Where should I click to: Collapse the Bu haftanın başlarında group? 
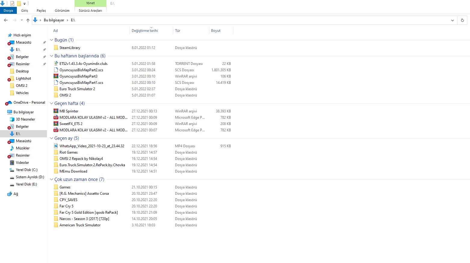tap(51, 56)
